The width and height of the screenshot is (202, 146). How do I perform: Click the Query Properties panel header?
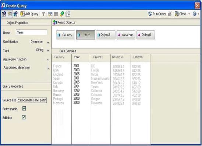coord(13,86)
